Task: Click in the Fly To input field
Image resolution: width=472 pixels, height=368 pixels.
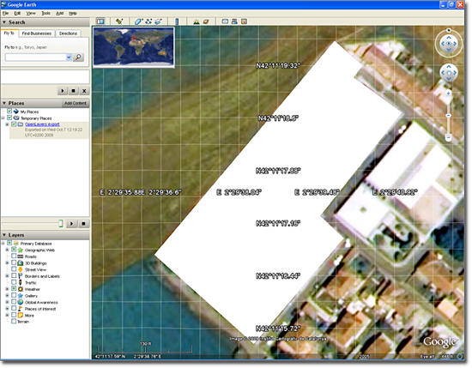Action: (x=35, y=57)
